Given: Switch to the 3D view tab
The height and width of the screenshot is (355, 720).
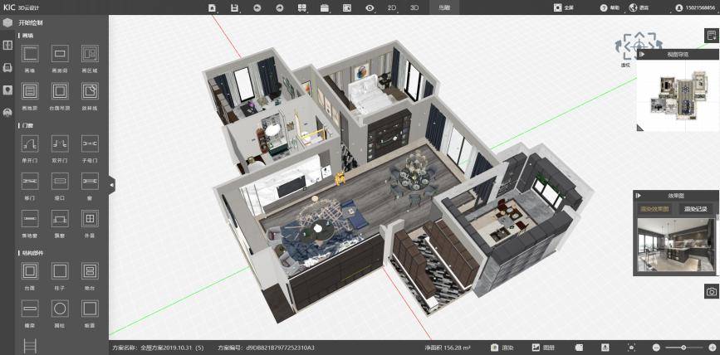Looking at the screenshot, I should pos(414,7).
